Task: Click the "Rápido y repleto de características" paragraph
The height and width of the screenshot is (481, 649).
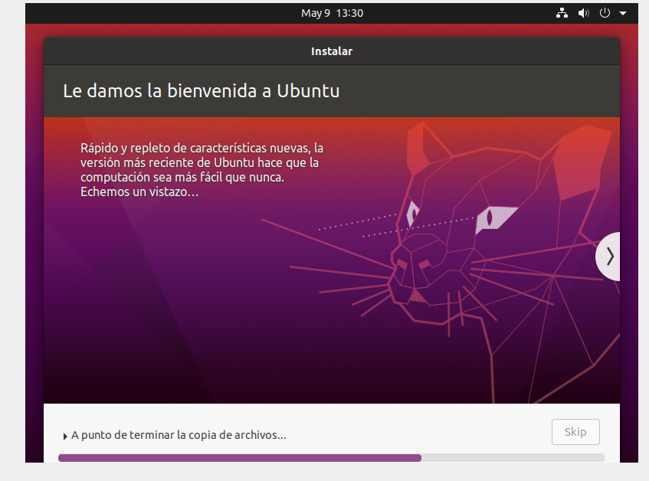Action: (x=201, y=170)
